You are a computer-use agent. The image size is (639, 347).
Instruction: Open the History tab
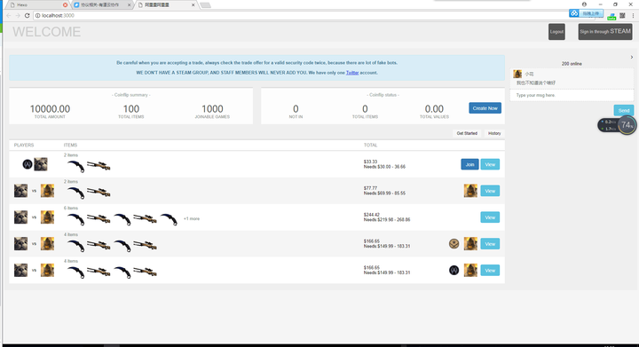point(494,133)
